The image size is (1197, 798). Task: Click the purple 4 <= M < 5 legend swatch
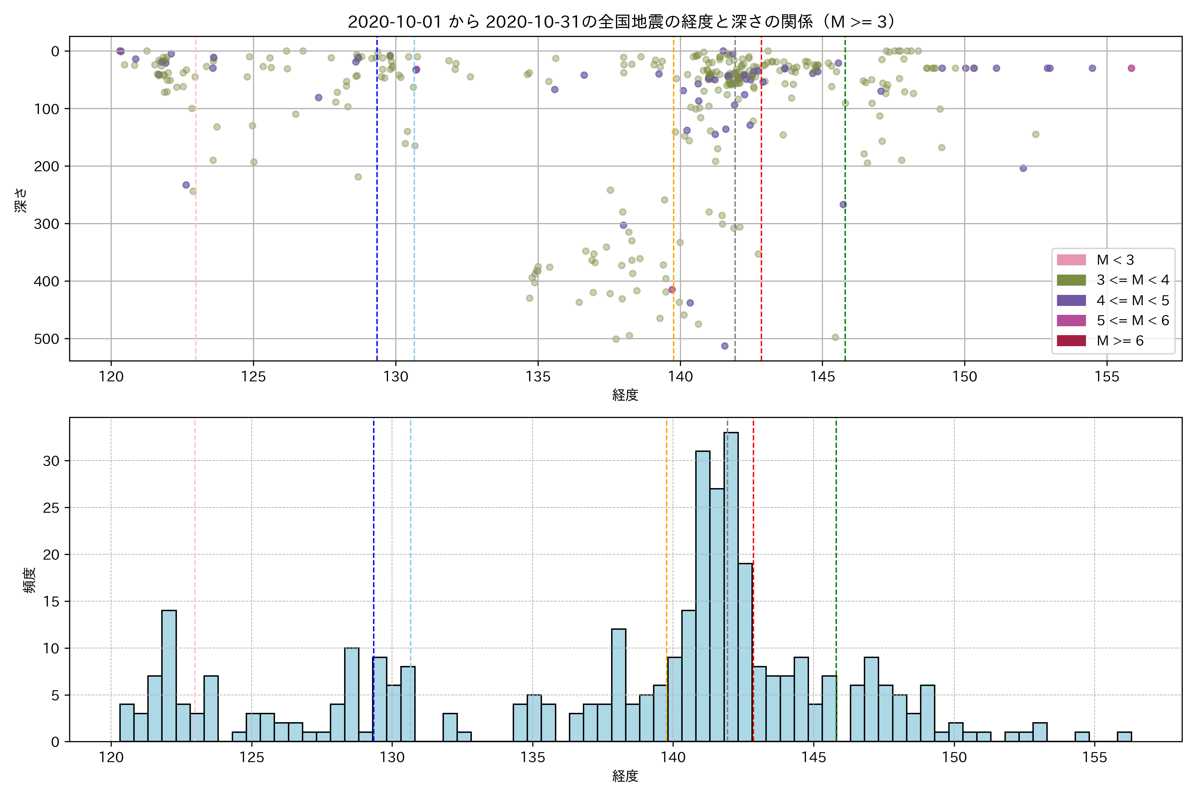click(x=1071, y=300)
